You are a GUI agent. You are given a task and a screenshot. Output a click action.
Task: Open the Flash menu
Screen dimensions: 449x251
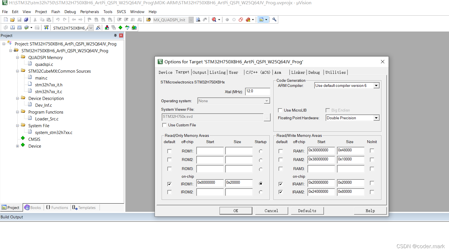pyautogui.click(x=56, y=12)
